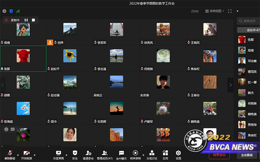
Task: Click 全体静音 mute all button
Action: [247, 155]
